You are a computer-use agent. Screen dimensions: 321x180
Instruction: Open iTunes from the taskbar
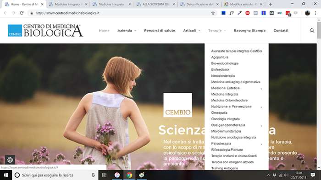(x=117, y=175)
